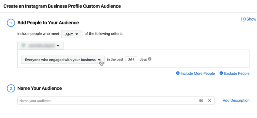
Task: Click the Name your audience field
Action: tap(111, 101)
